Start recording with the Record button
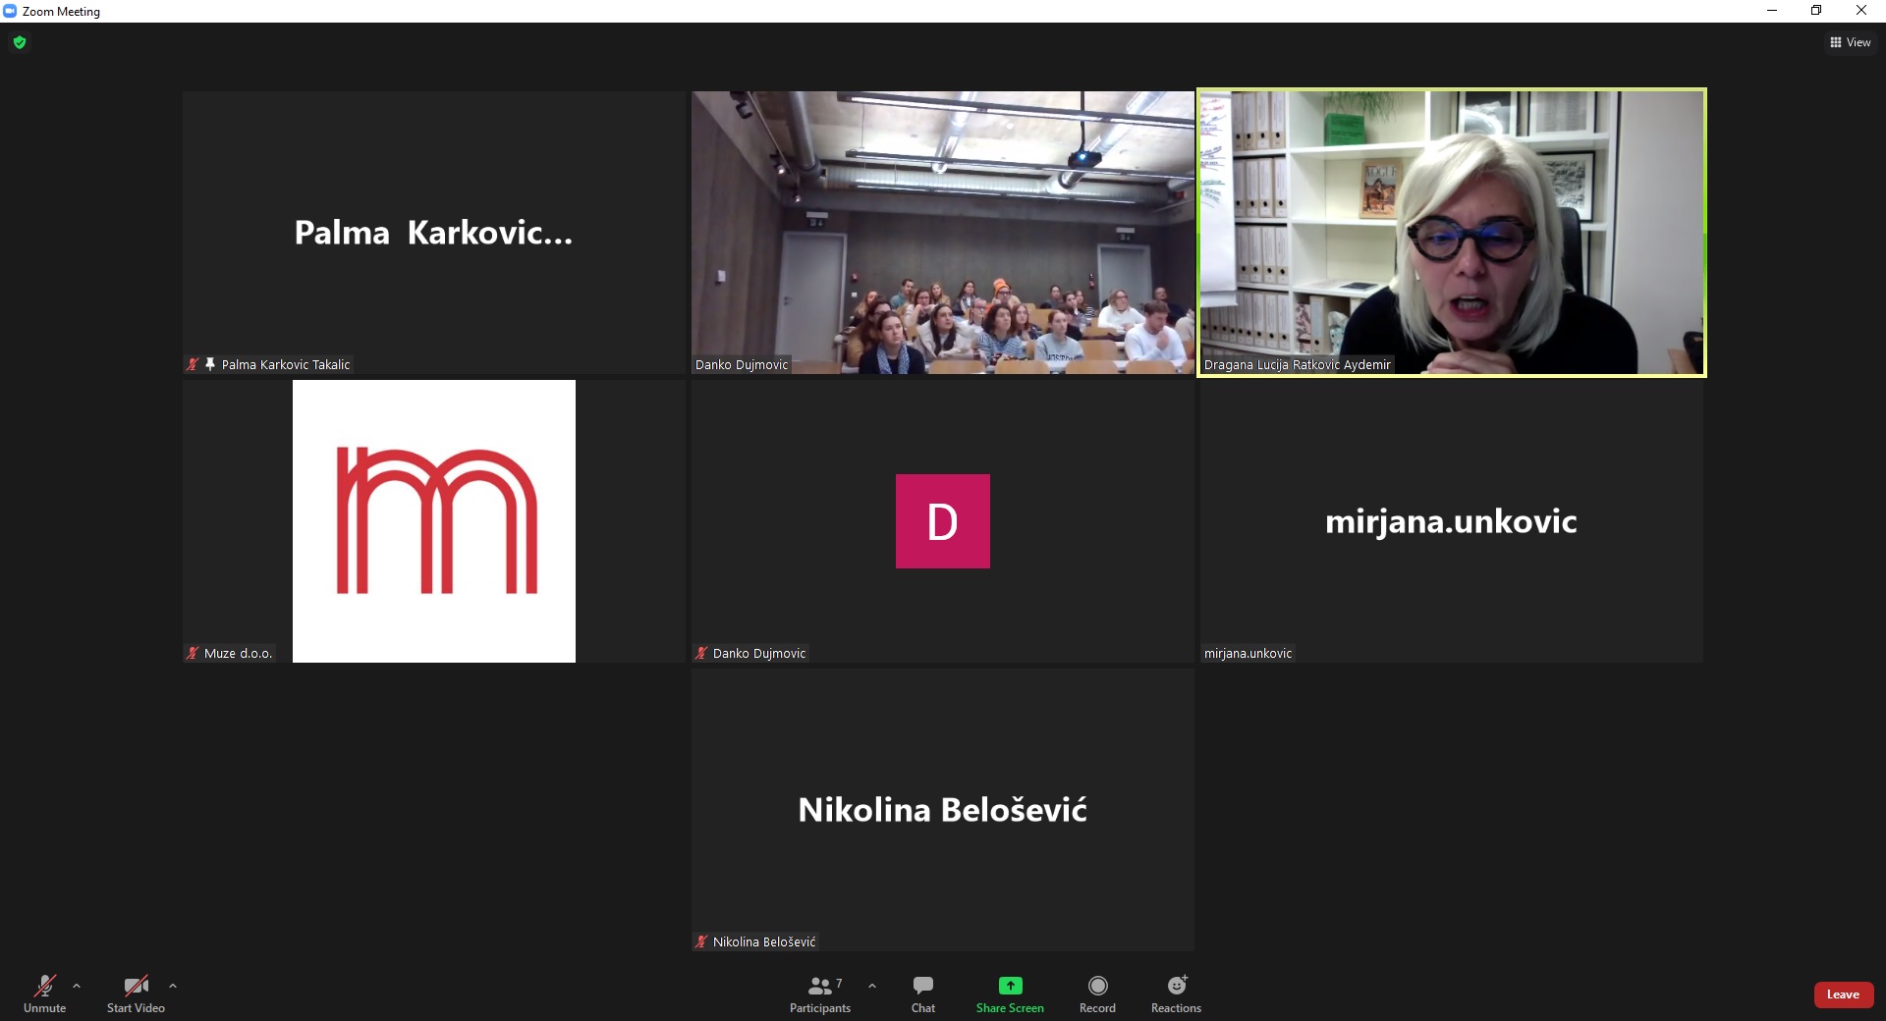 click(1097, 993)
